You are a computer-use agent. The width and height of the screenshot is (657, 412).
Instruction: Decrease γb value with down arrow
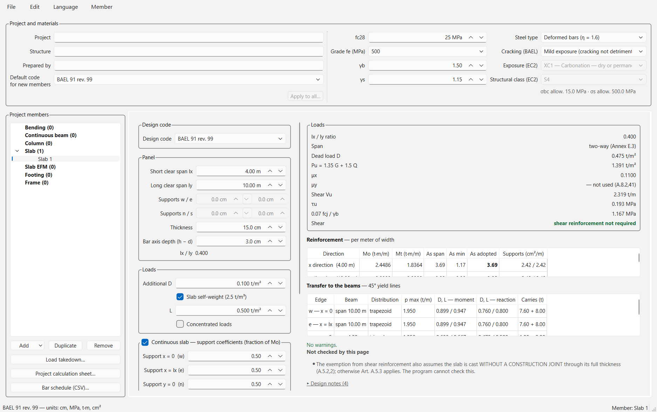481,66
